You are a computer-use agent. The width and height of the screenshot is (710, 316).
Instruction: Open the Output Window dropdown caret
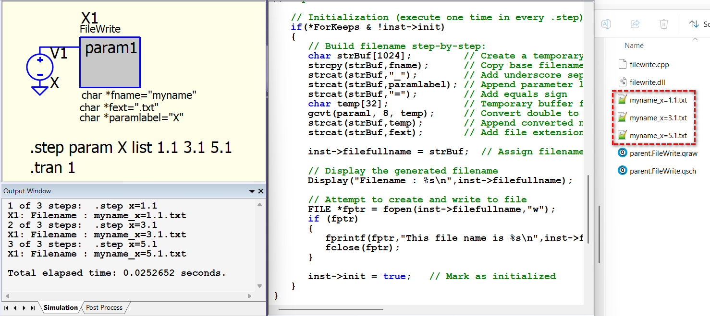(x=252, y=191)
